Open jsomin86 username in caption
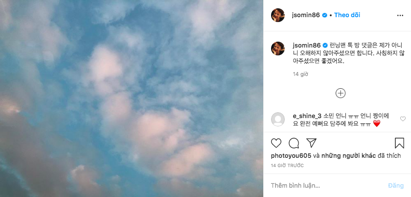The width and height of the screenshot is (411, 197). click(x=307, y=46)
